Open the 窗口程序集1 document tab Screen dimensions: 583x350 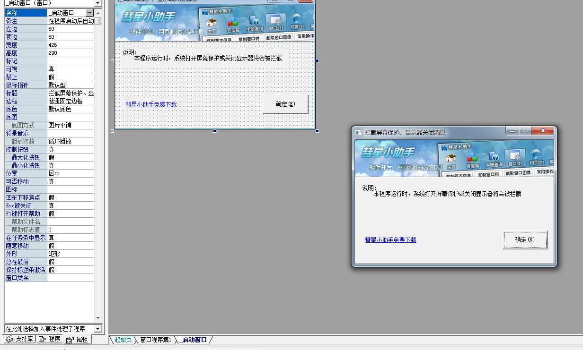point(155,340)
